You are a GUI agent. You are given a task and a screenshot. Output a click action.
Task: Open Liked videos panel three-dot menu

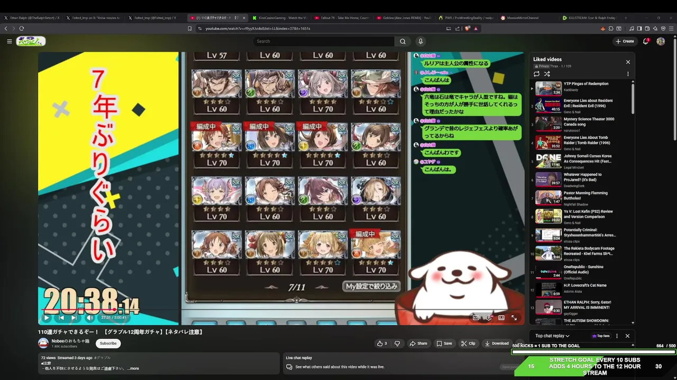[628, 74]
